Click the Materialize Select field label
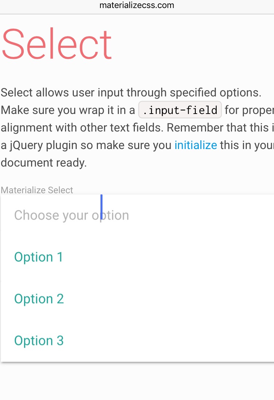This screenshot has width=274, height=400. point(37,190)
